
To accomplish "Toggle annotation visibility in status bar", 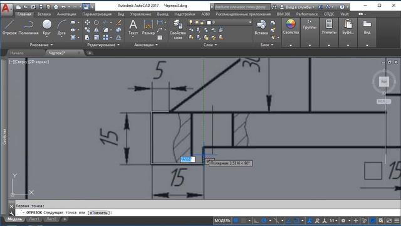I will [310, 220].
